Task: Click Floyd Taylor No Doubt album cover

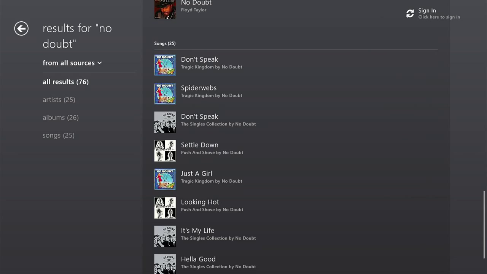Action: coord(165,9)
